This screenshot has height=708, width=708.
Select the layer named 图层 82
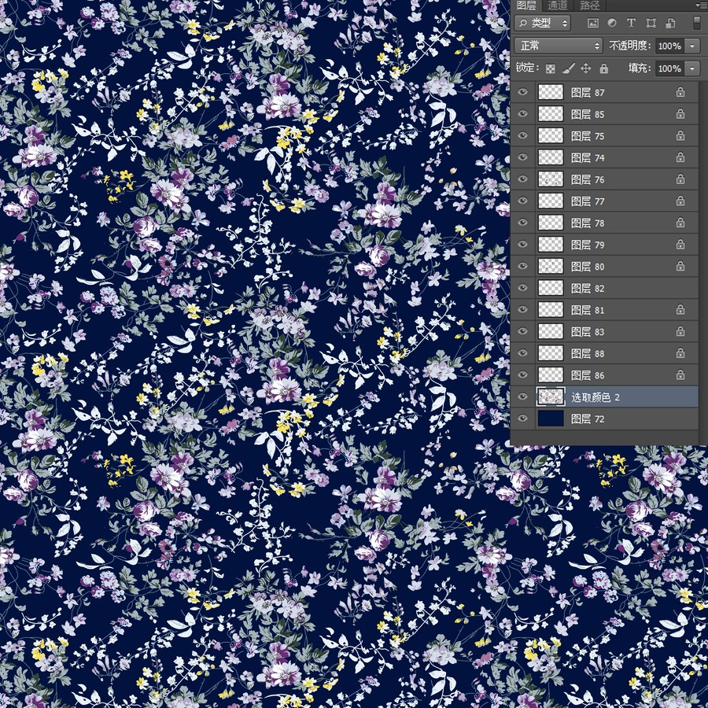tap(604, 288)
